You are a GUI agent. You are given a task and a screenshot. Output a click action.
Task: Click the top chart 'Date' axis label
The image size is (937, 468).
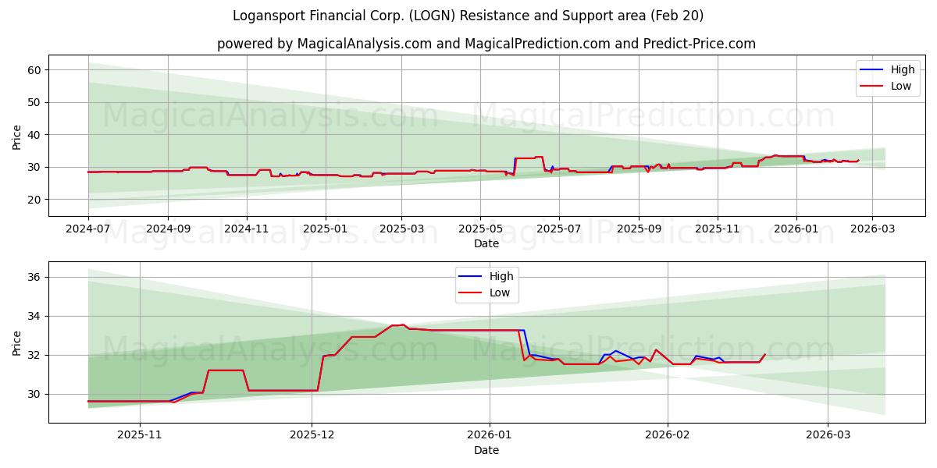486,243
